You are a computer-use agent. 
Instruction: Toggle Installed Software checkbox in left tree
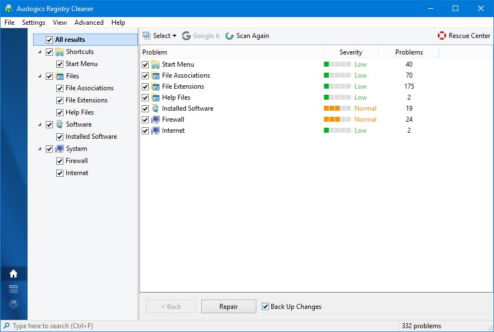click(60, 137)
